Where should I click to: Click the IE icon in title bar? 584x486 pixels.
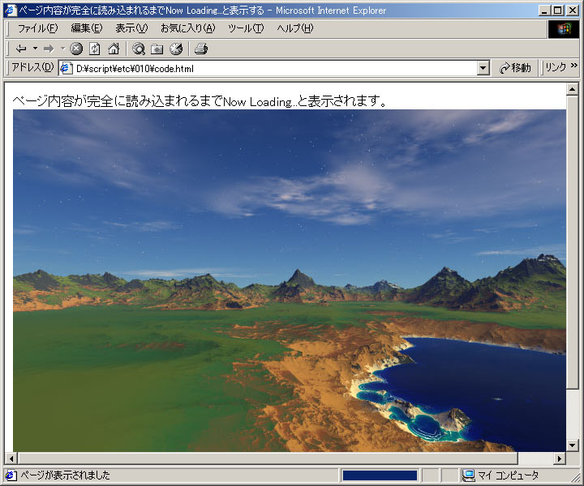coord(11,10)
